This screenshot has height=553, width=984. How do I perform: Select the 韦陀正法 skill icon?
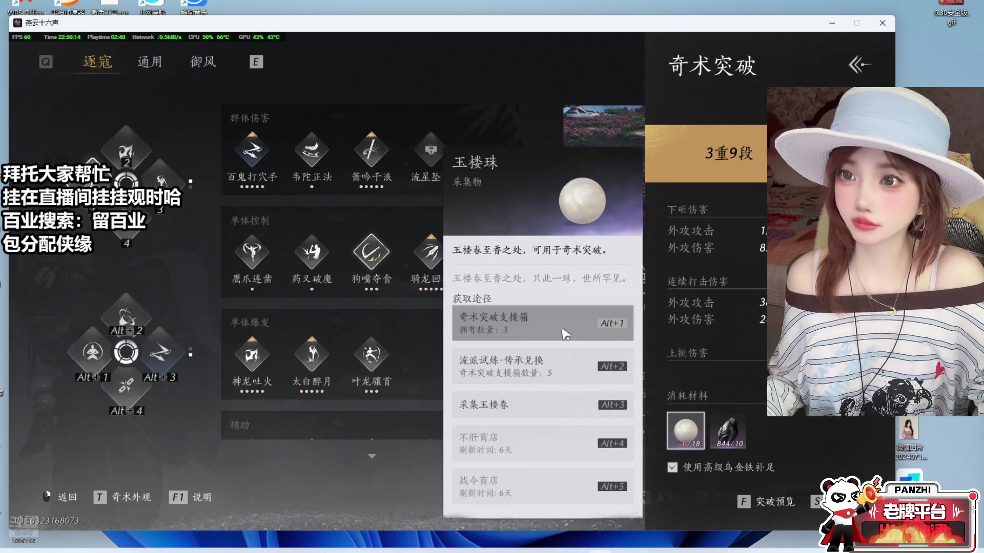(x=312, y=150)
